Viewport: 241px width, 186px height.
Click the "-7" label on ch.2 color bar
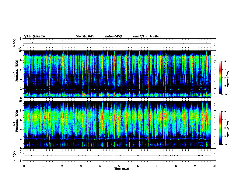coord(225,120)
